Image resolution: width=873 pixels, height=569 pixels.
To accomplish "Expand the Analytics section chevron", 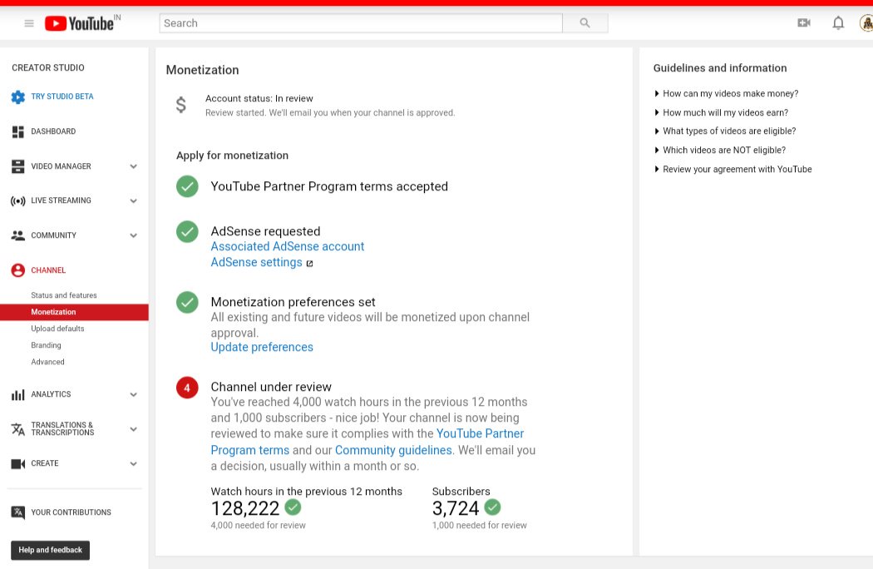I will pyautogui.click(x=134, y=394).
